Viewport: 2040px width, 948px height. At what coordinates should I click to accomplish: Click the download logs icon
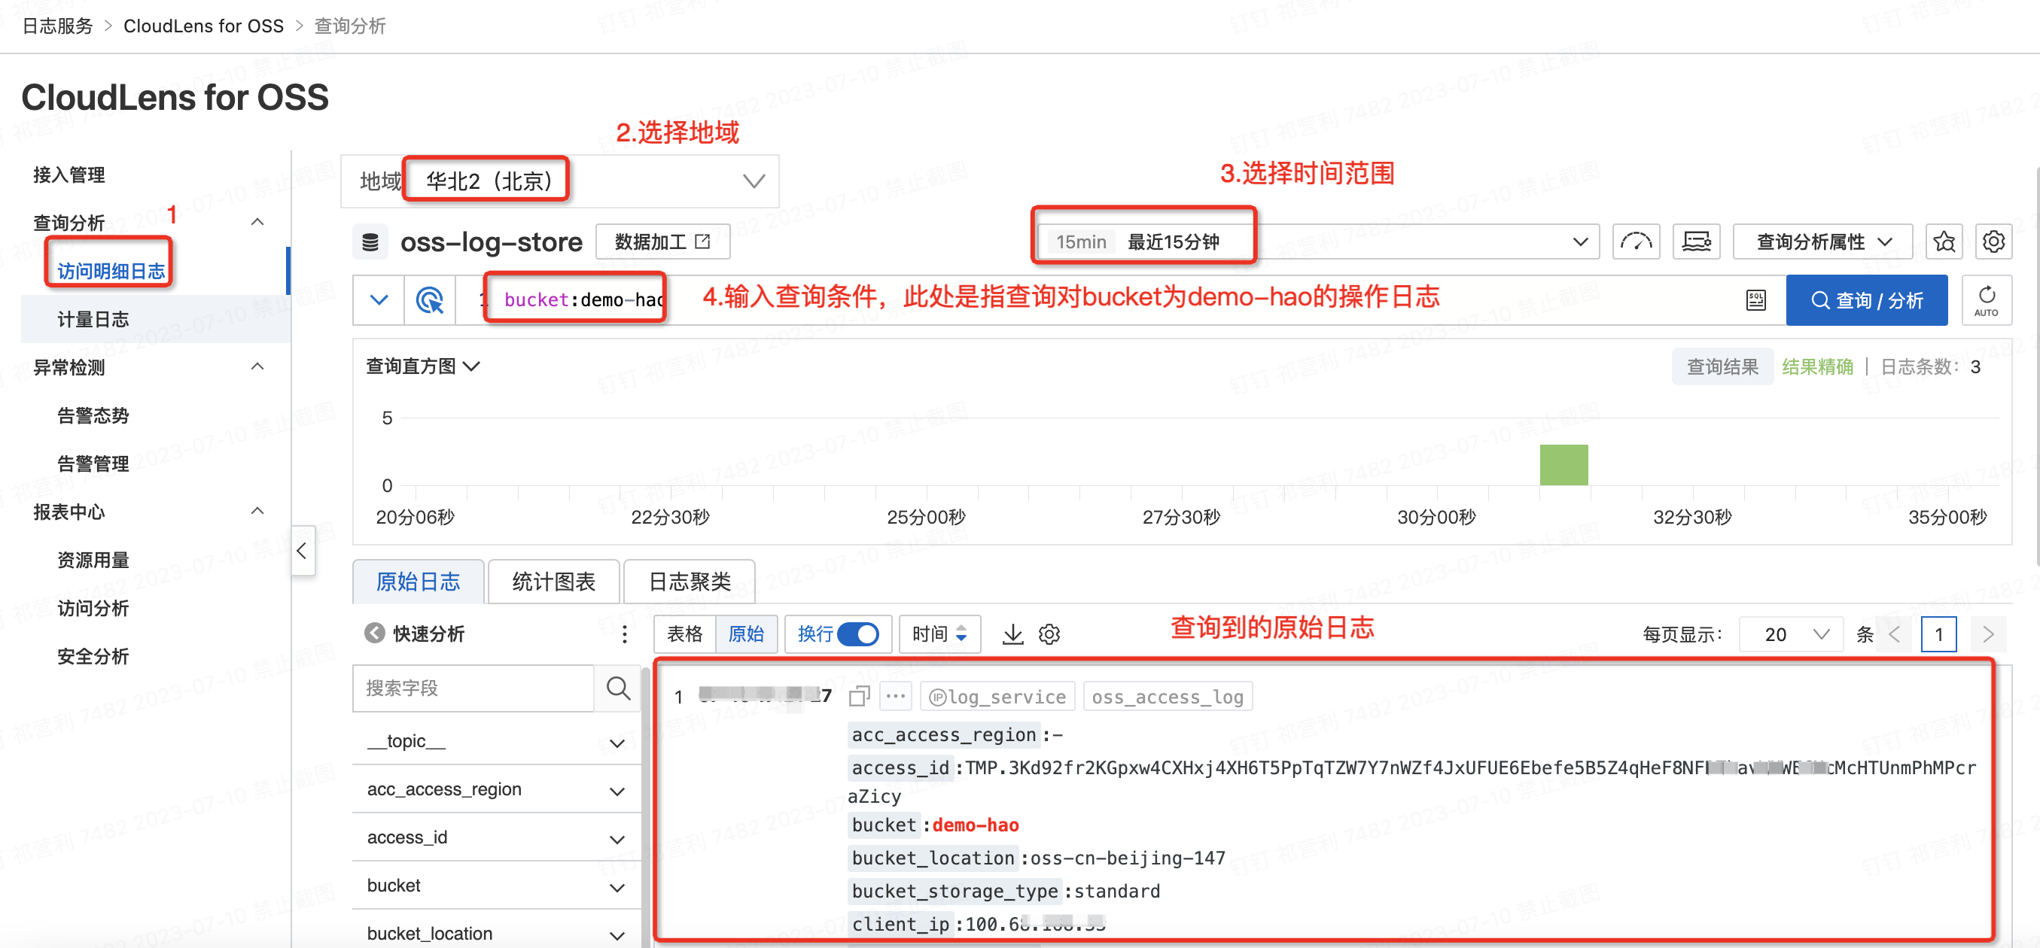1012,634
